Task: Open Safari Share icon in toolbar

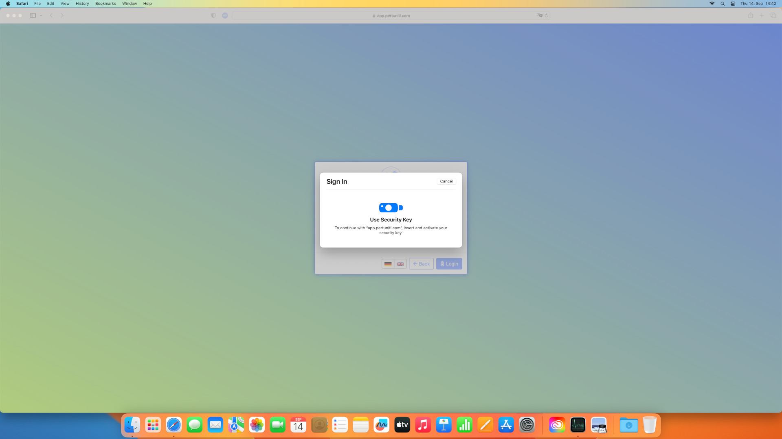Action: coord(750,15)
